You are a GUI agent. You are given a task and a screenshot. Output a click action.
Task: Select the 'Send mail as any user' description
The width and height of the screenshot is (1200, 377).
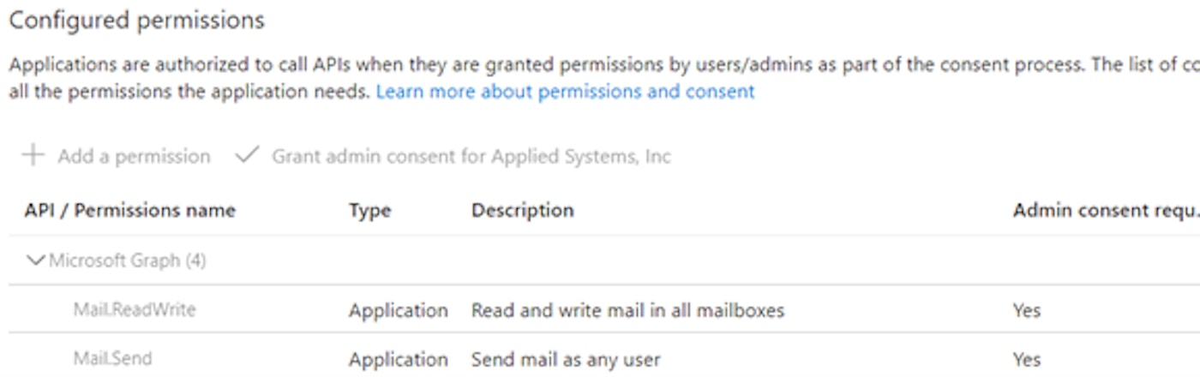pos(566,359)
